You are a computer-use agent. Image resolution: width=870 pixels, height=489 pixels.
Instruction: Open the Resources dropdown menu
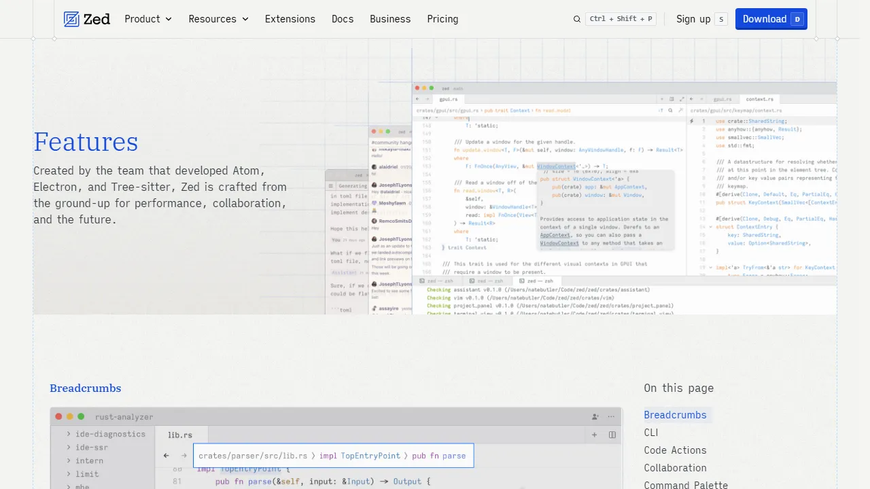pos(219,19)
